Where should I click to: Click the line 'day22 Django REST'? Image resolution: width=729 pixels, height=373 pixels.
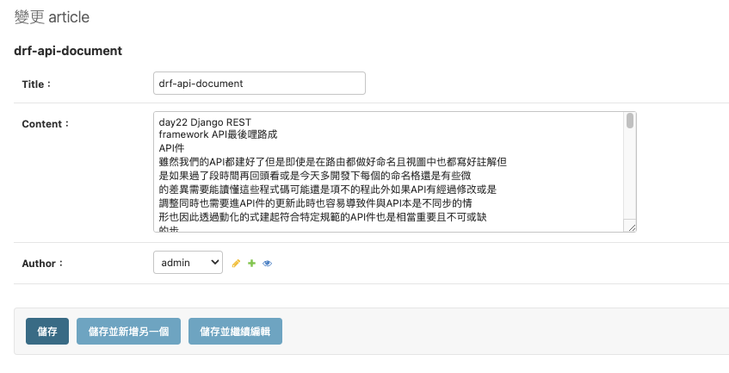(205, 122)
